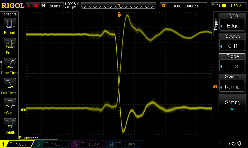Click the USB connection status icon
The width and height of the screenshot is (248, 148).
click(232, 144)
